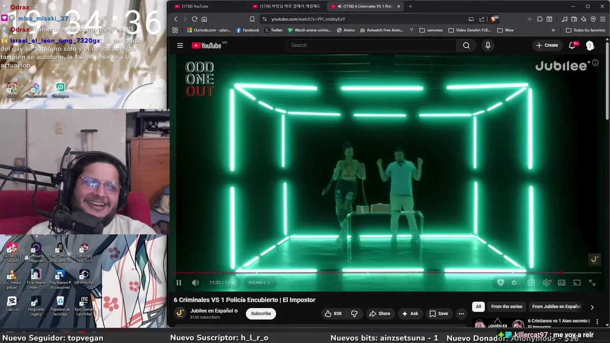Switch the player to theater mode
Screen dimensions: 610x343
point(562,282)
